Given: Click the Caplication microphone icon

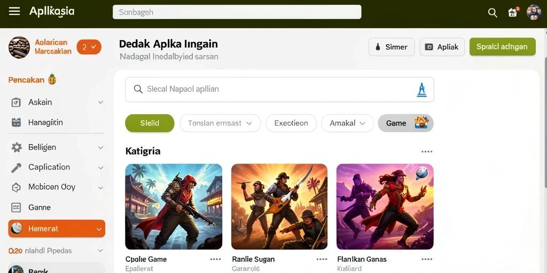Looking at the screenshot, I should point(17,167).
